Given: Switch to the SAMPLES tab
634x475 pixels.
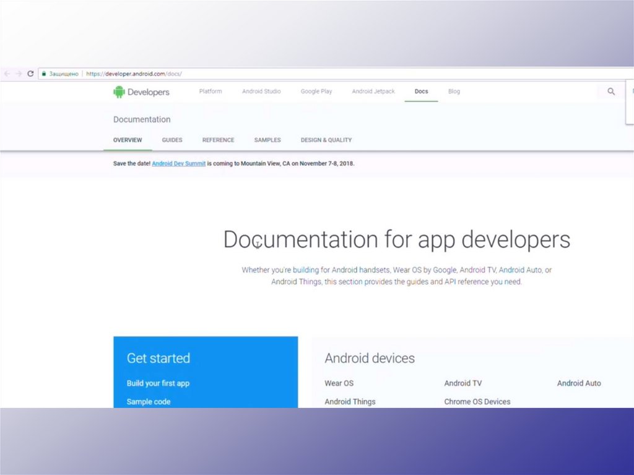Looking at the screenshot, I should pyautogui.click(x=267, y=140).
